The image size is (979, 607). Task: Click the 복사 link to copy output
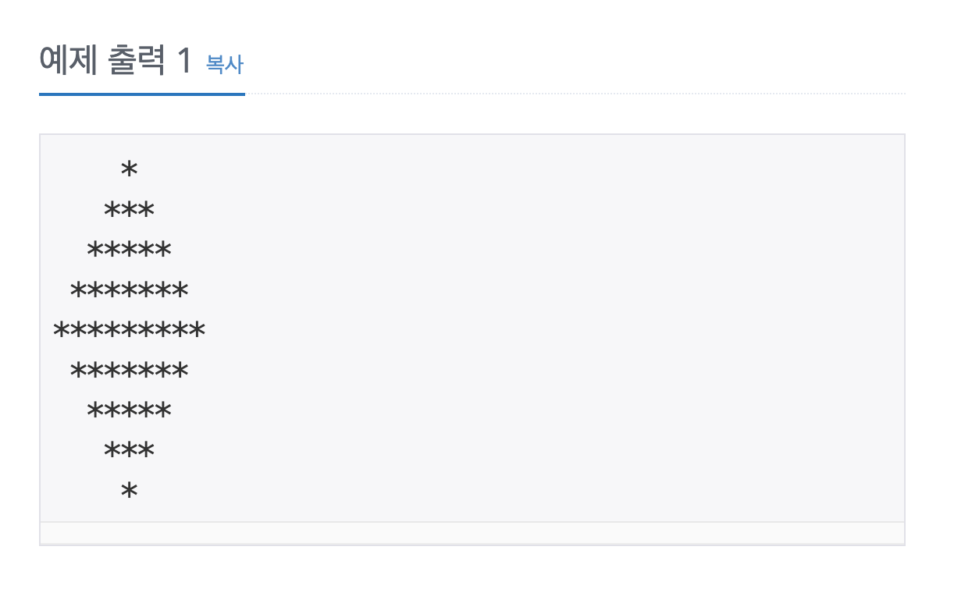(x=223, y=66)
